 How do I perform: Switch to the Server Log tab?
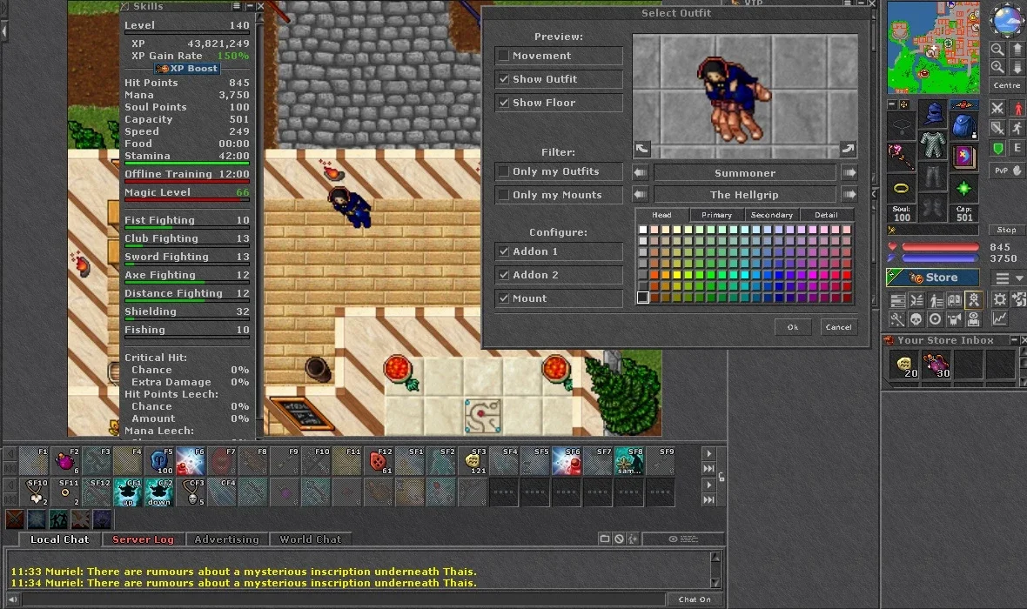[143, 539]
